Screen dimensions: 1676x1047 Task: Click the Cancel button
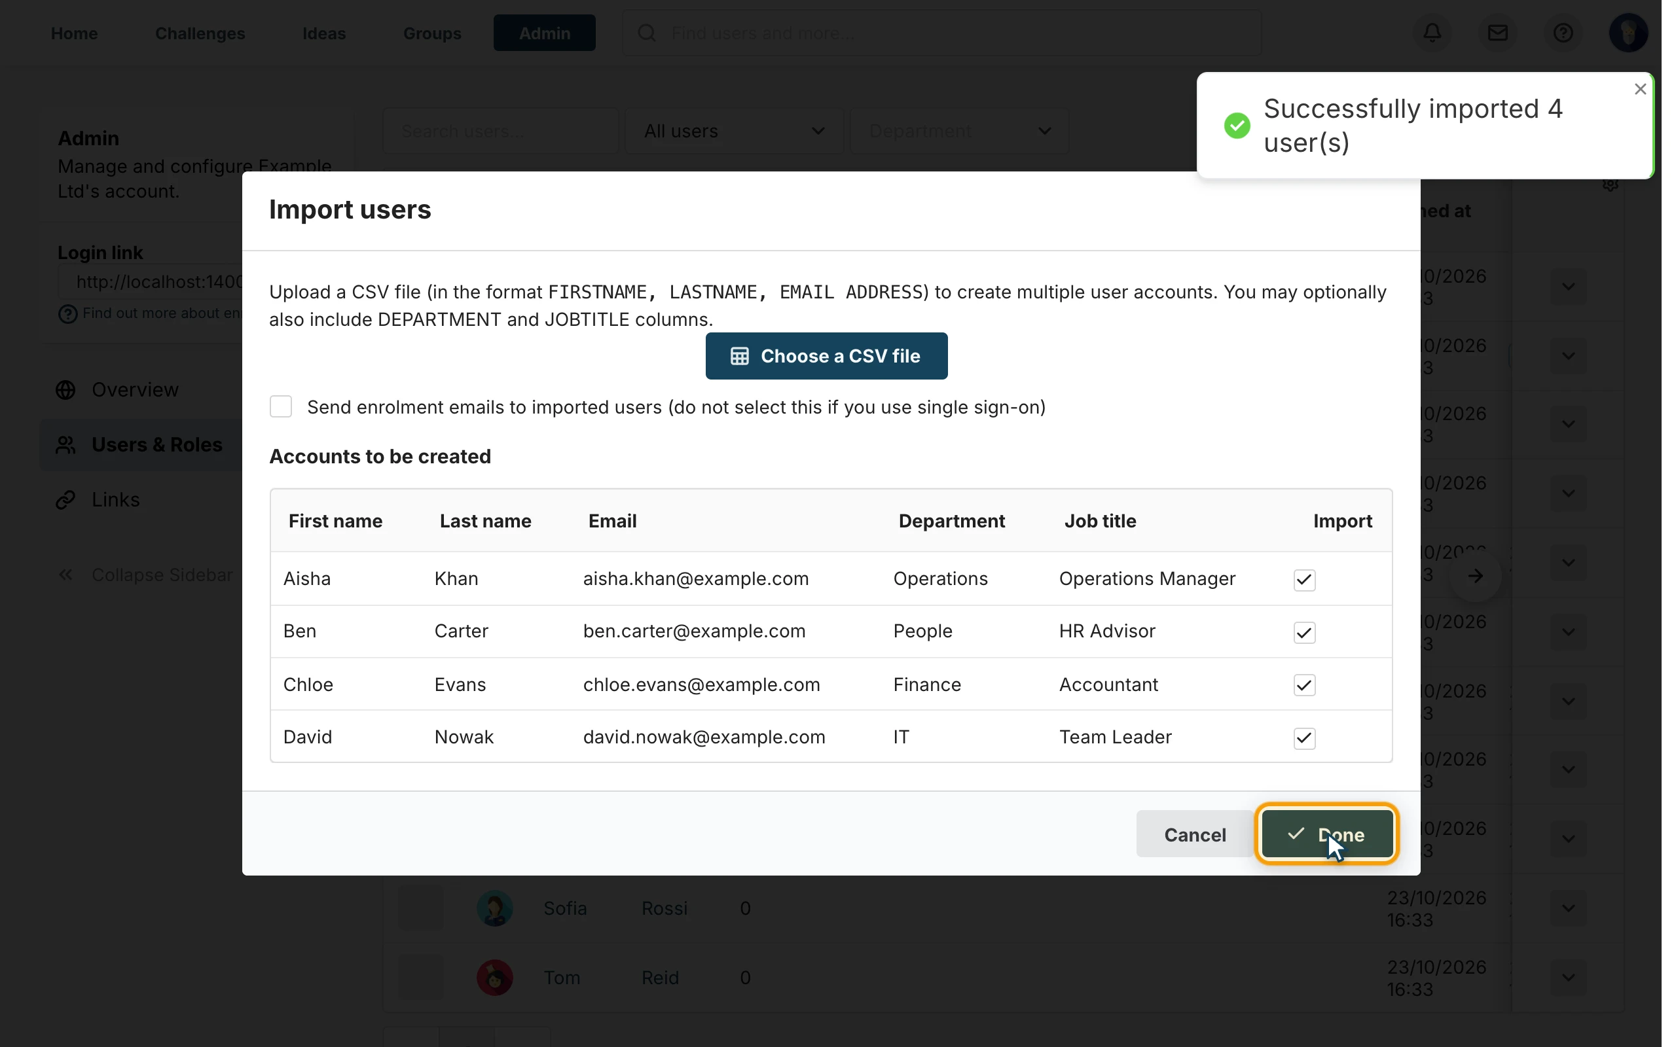tap(1195, 834)
